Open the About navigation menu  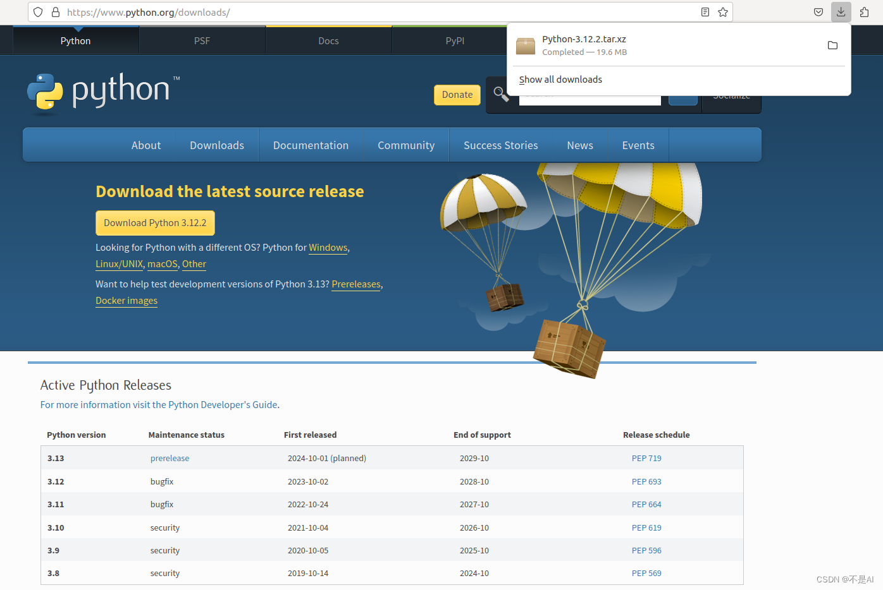click(146, 145)
